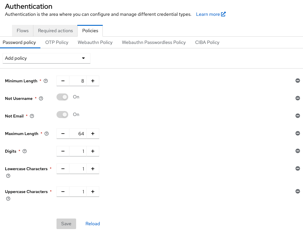This screenshot has width=303, height=232.
Task: Open the Add policy dropdown
Action: click(46, 58)
